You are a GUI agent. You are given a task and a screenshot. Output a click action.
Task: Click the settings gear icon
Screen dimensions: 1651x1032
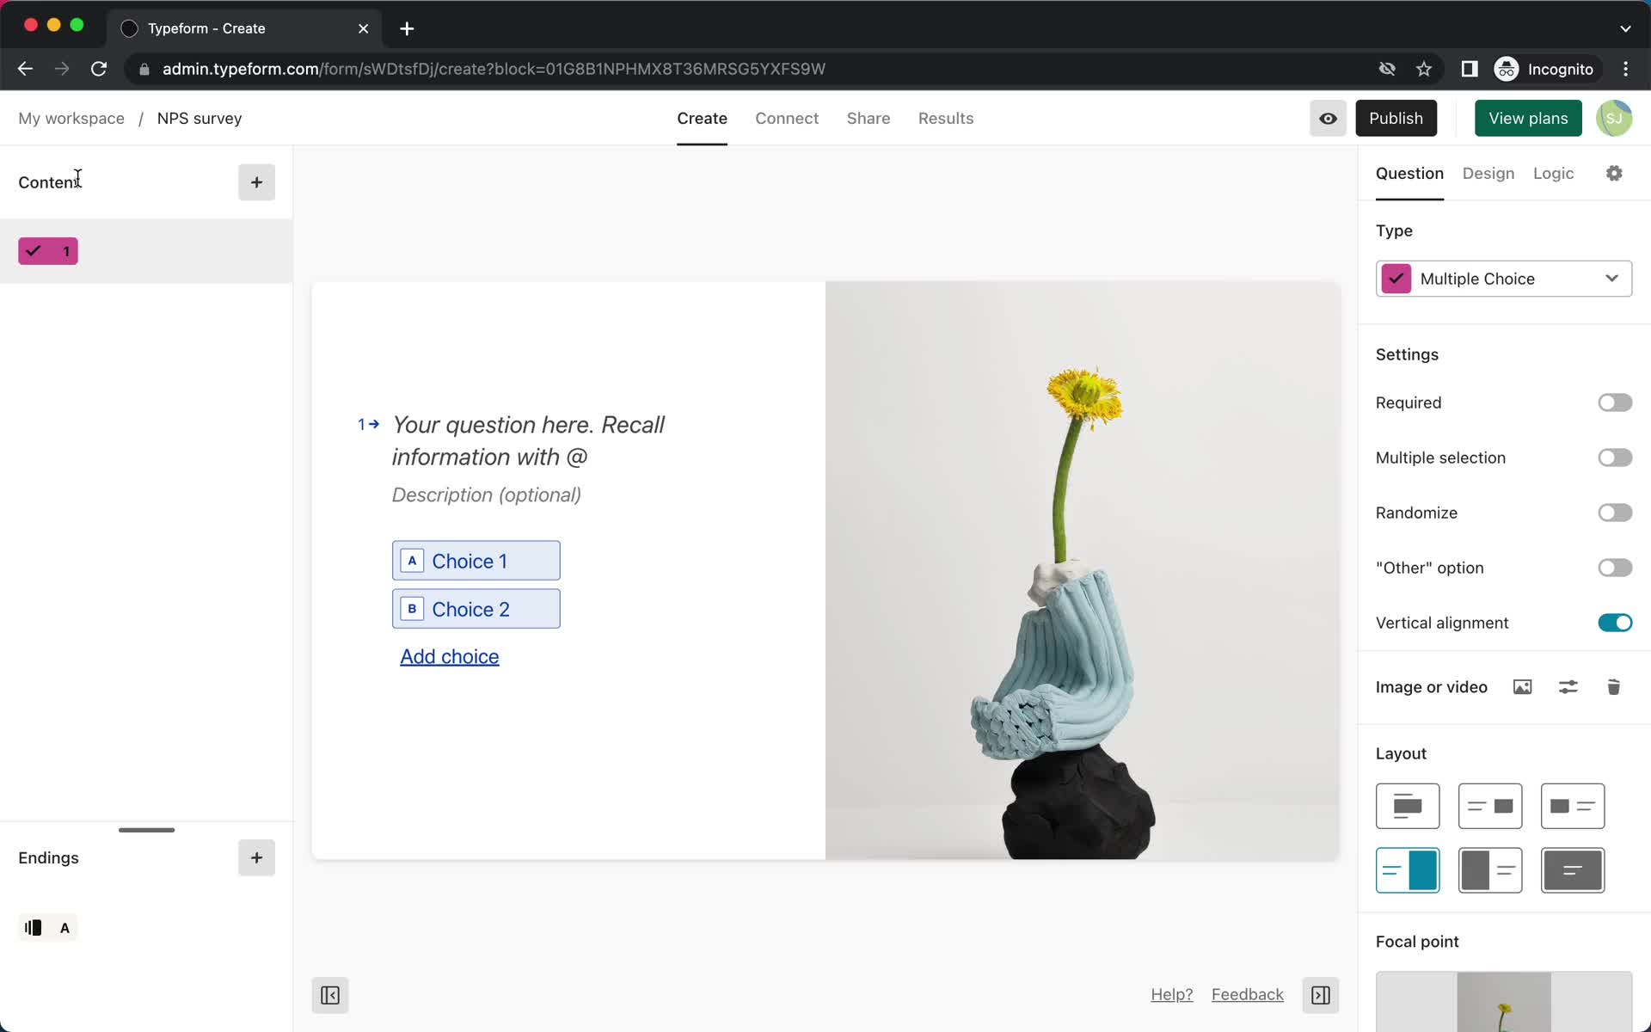click(x=1614, y=172)
